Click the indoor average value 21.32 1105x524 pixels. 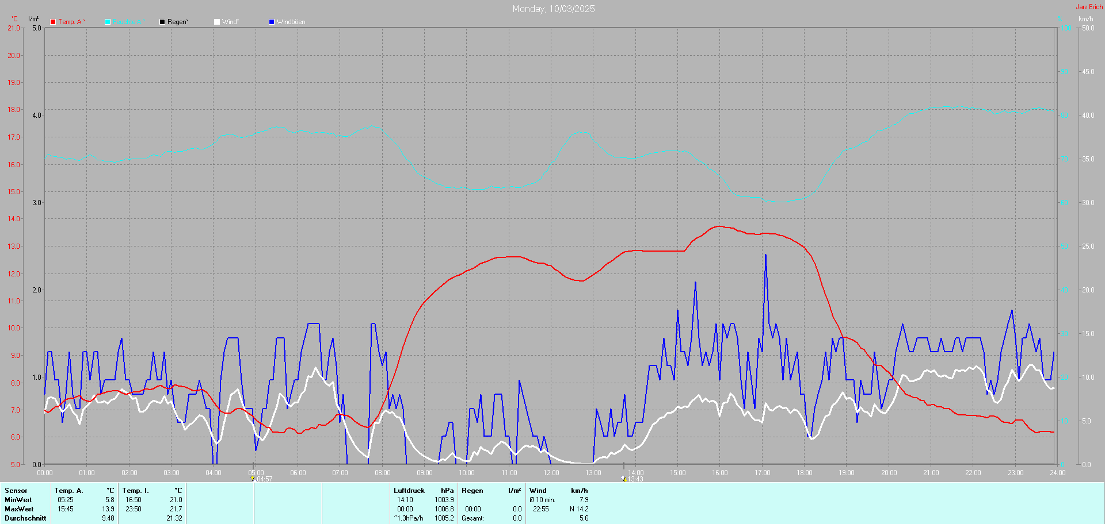pos(174,518)
